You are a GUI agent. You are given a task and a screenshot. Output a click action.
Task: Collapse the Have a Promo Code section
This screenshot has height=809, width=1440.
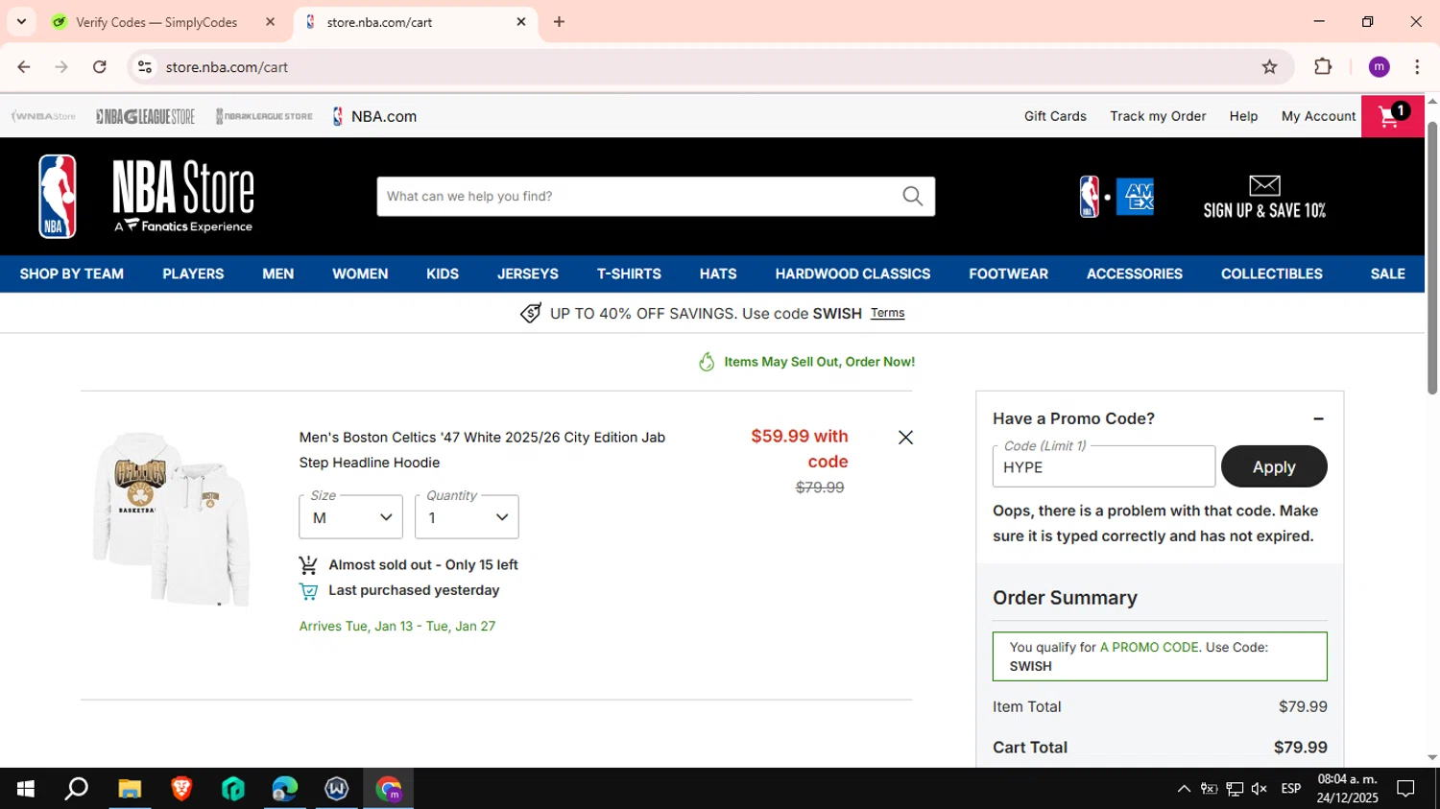1318,419
